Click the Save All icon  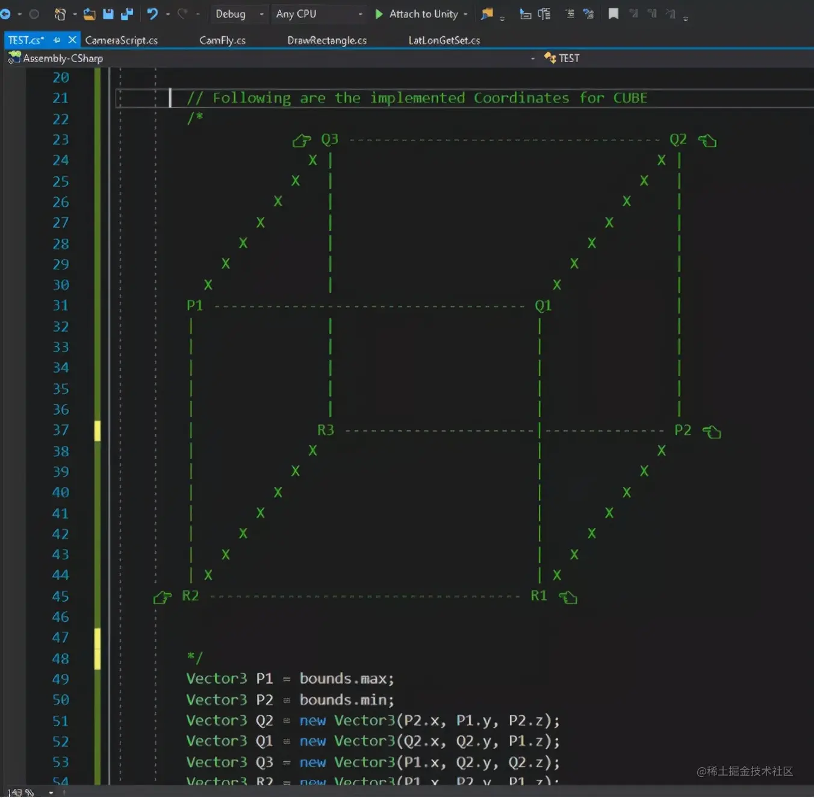(127, 13)
